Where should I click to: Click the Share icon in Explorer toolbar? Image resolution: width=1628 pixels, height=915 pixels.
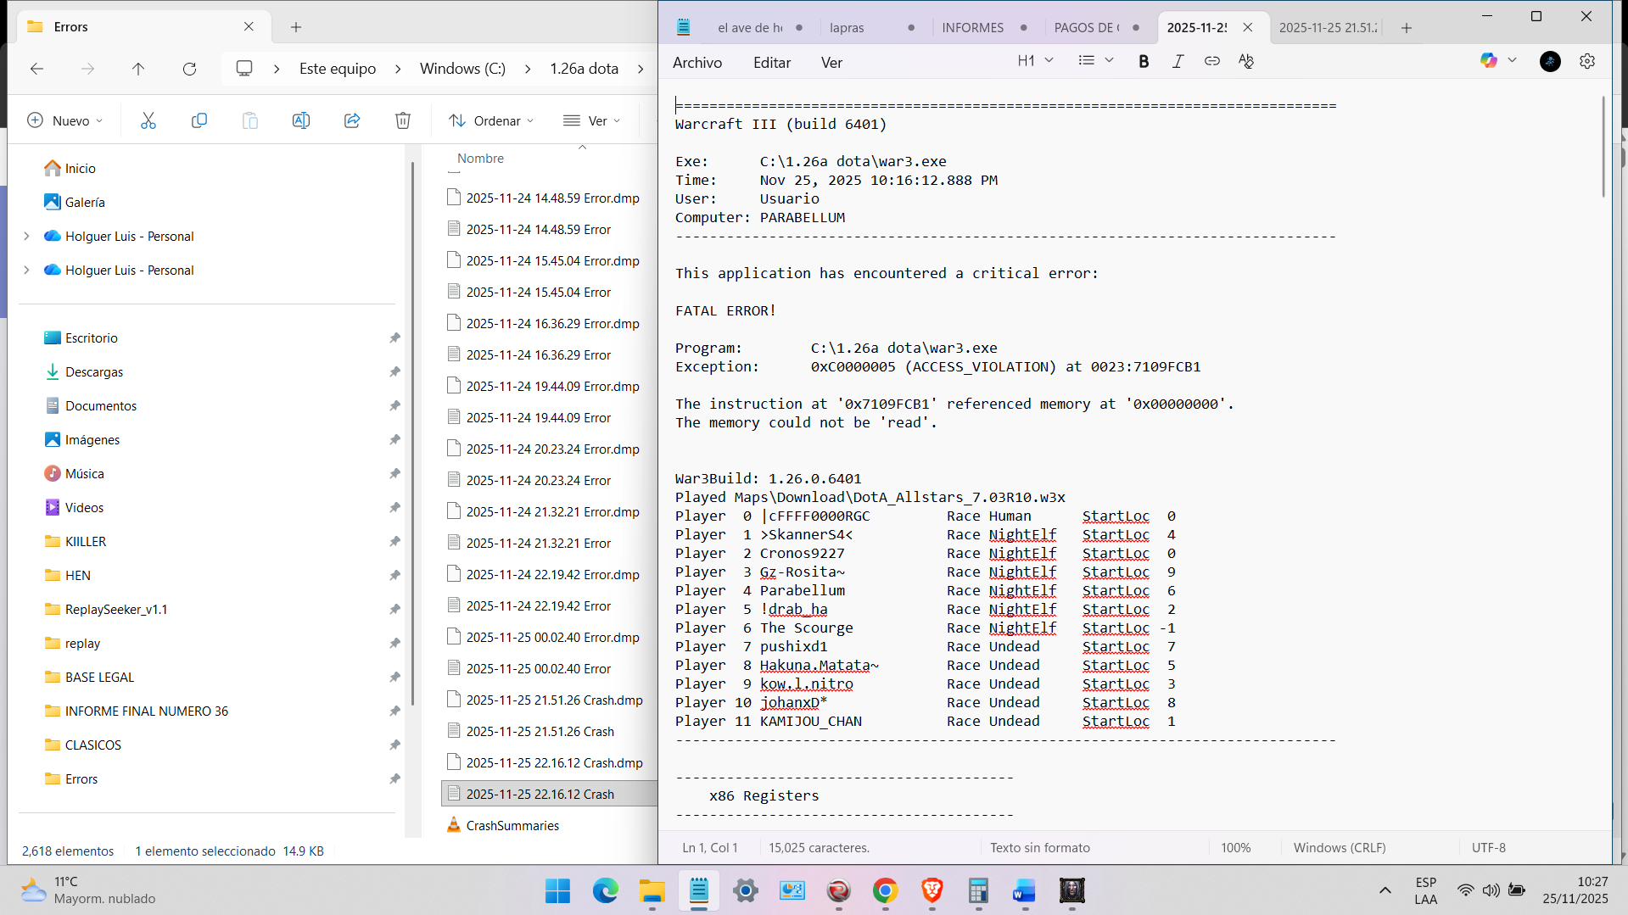pyautogui.click(x=352, y=120)
